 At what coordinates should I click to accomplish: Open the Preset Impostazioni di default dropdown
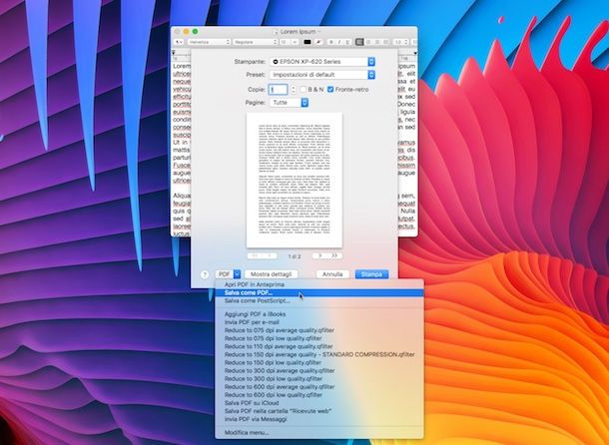(x=322, y=75)
